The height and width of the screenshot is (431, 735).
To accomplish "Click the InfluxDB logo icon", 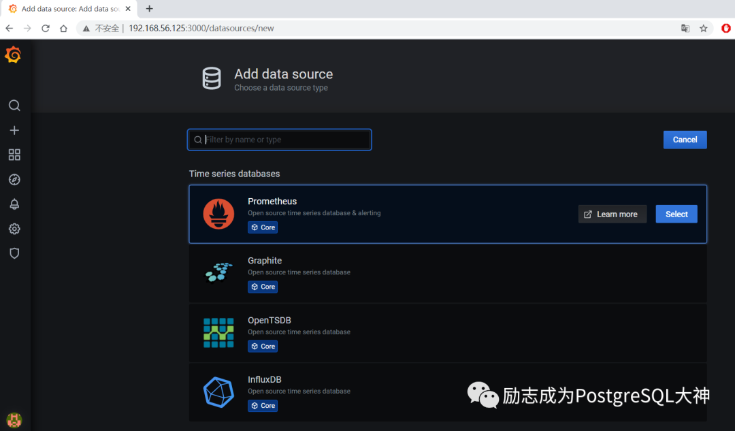I will coord(218,392).
